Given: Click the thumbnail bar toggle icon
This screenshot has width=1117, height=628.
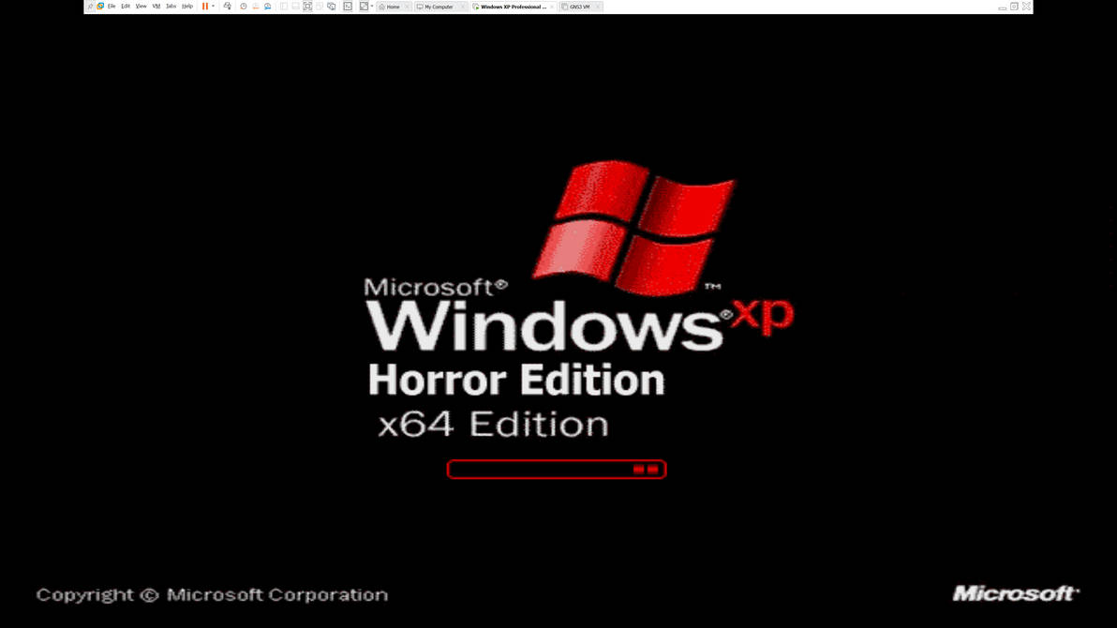Looking at the screenshot, I should click(x=295, y=7).
